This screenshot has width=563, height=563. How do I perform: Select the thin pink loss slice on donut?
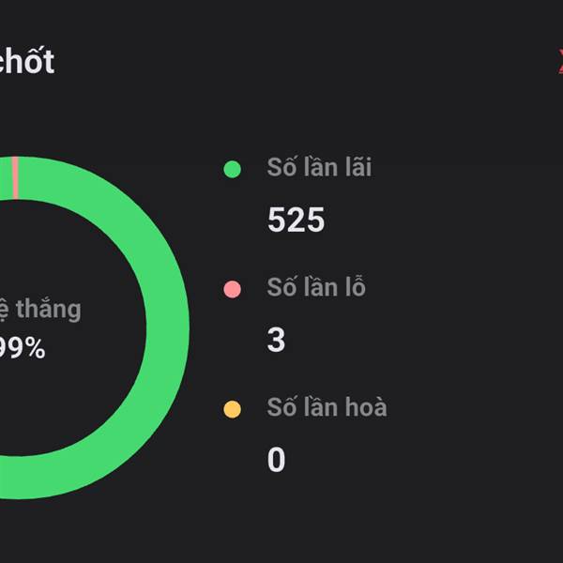point(15,177)
